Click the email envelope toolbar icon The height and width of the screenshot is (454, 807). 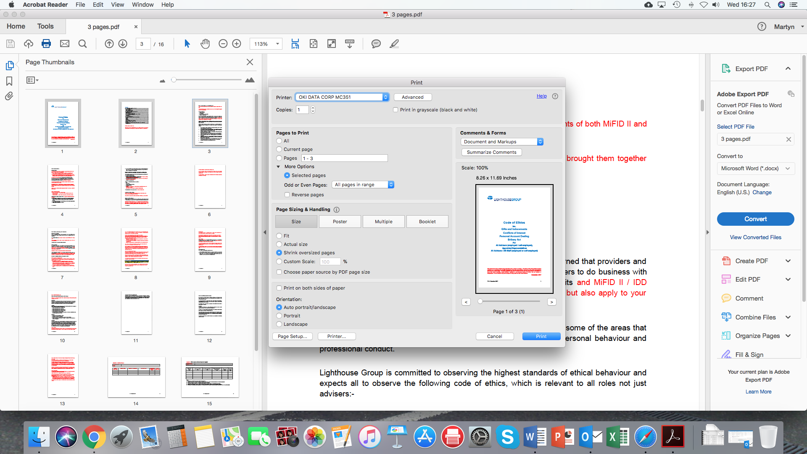click(64, 44)
